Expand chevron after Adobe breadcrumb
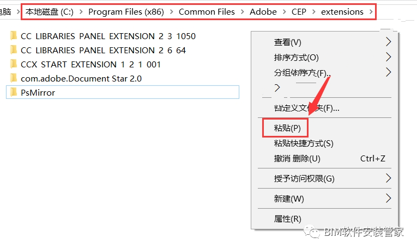Viewport: 417px width, 250px height. click(x=285, y=11)
